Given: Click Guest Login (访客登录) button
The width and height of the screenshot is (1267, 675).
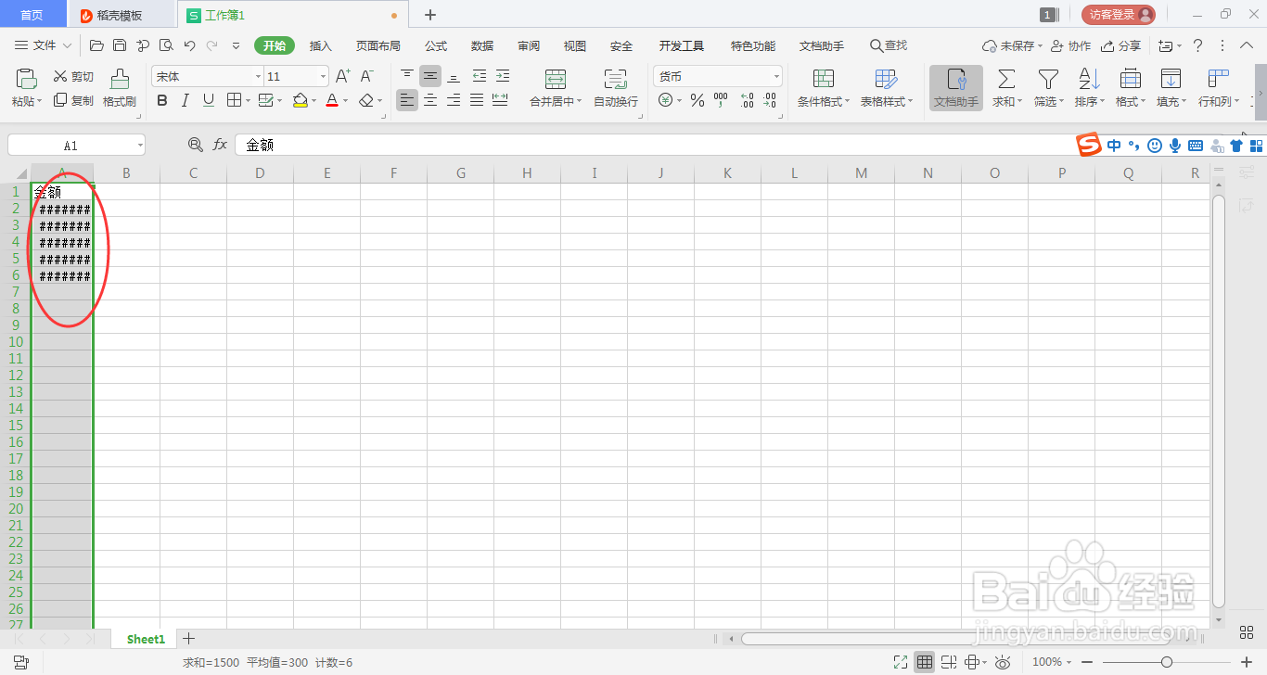Looking at the screenshot, I should [x=1119, y=15].
